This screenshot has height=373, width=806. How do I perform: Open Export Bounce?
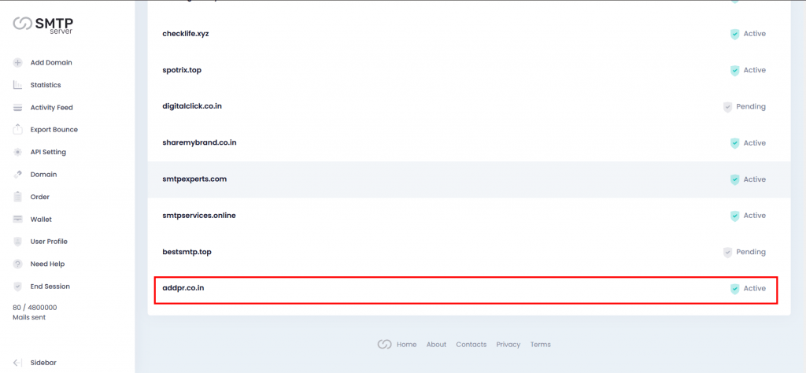click(x=54, y=130)
